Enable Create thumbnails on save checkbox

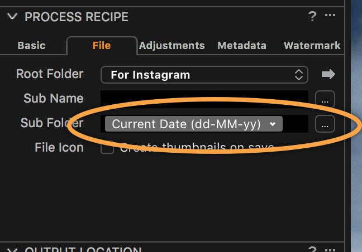pyautogui.click(x=107, y=147)
